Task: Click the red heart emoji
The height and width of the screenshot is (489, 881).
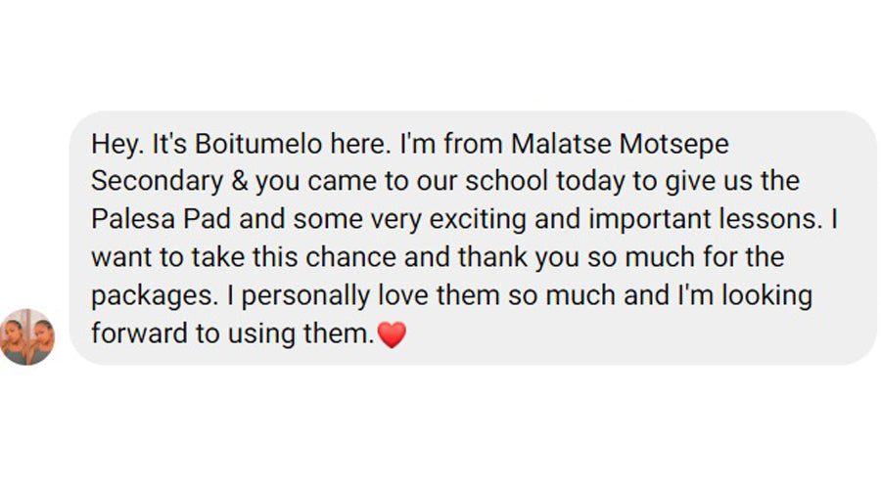Action: click(x=392, y=335)
